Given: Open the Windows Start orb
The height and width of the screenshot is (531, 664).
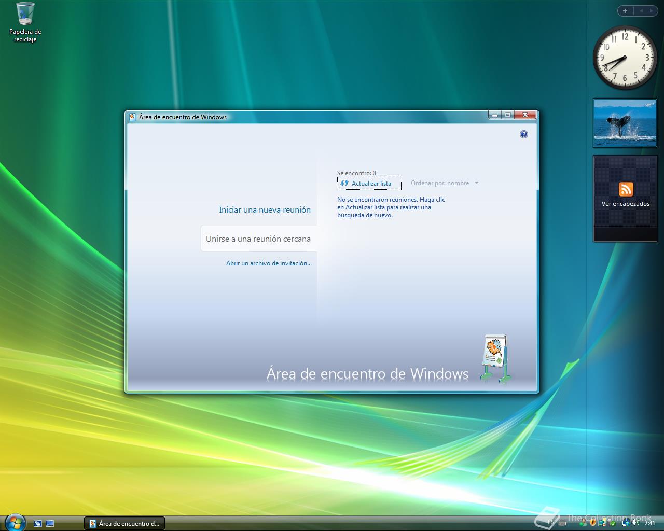Looking at the screenshot, I should pos(15,522).
